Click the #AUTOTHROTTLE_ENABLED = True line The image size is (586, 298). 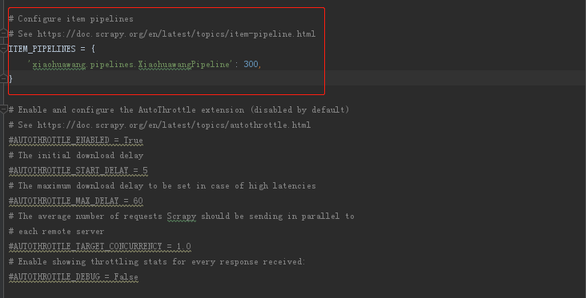click(x=76, y=141)
